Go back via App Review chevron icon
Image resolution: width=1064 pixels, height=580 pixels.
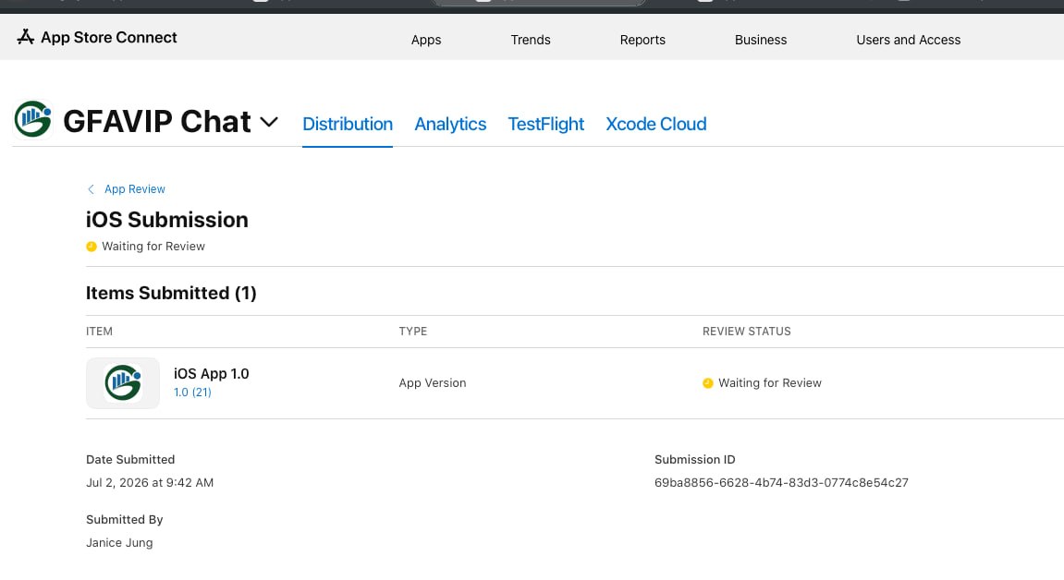click(91, 189)
